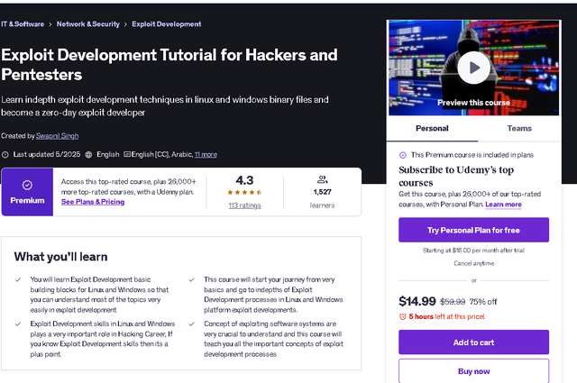Click the Premium course included check icon
This screenshot has height=383, width=577.
click(x=403, y=155)
